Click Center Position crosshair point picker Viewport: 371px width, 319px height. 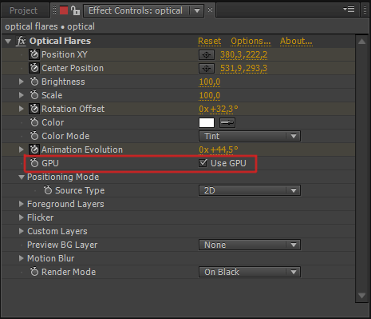click(207, 69)
